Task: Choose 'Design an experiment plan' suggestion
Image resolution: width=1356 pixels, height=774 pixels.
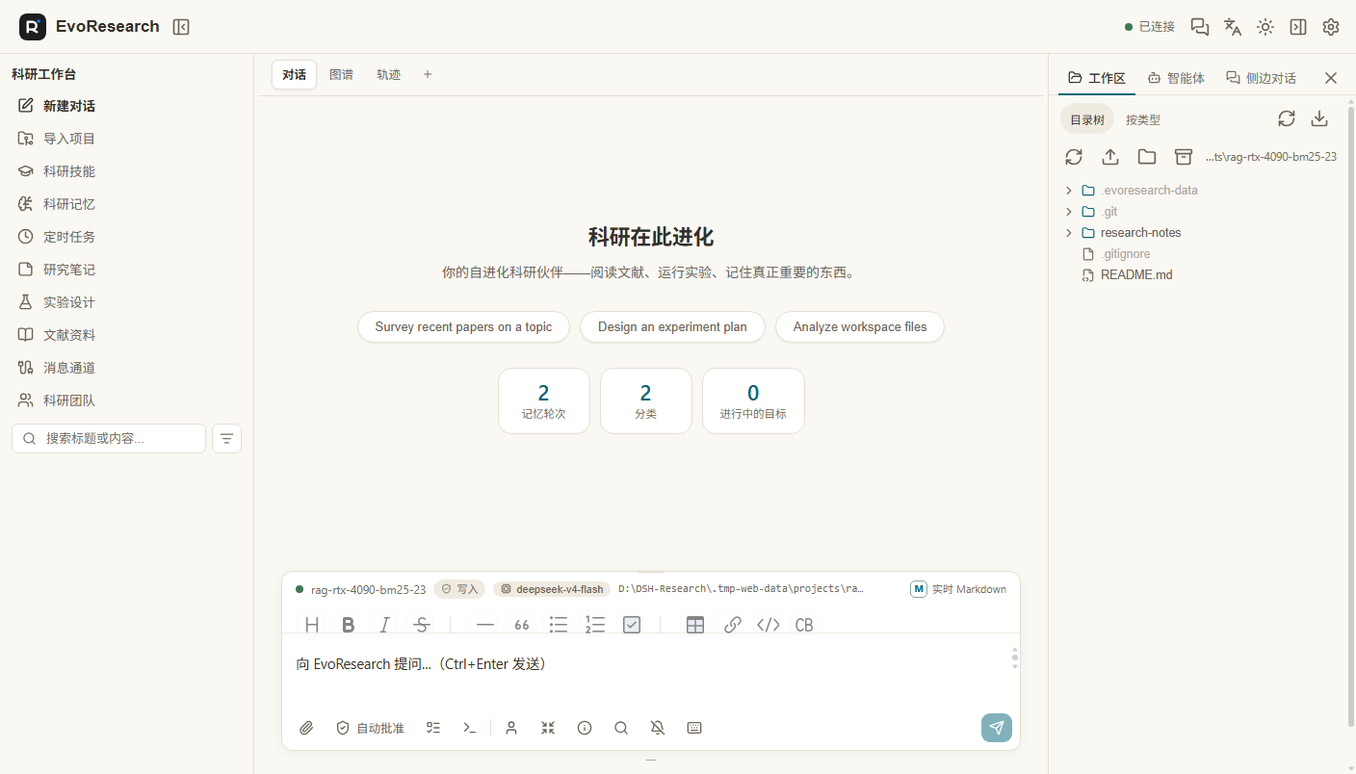Action: [672, 326]
